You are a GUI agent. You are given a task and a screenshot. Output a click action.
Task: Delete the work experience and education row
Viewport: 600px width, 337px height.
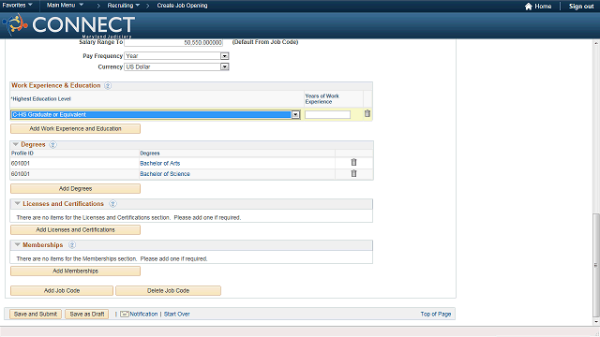pos(367,114)
